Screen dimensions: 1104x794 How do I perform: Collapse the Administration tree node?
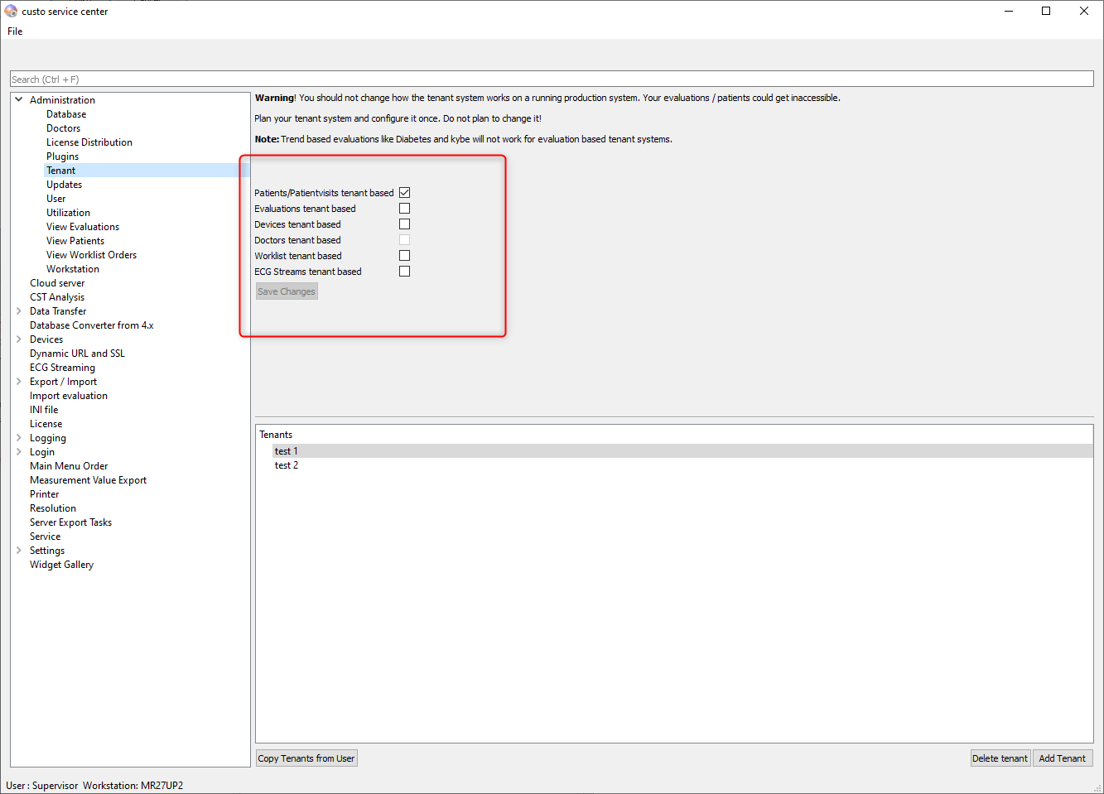(19, 100)
